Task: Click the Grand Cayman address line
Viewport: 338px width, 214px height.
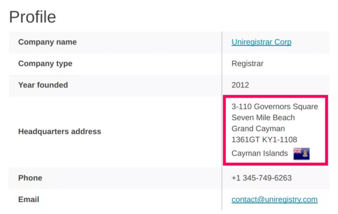Action: click(258, 129)
